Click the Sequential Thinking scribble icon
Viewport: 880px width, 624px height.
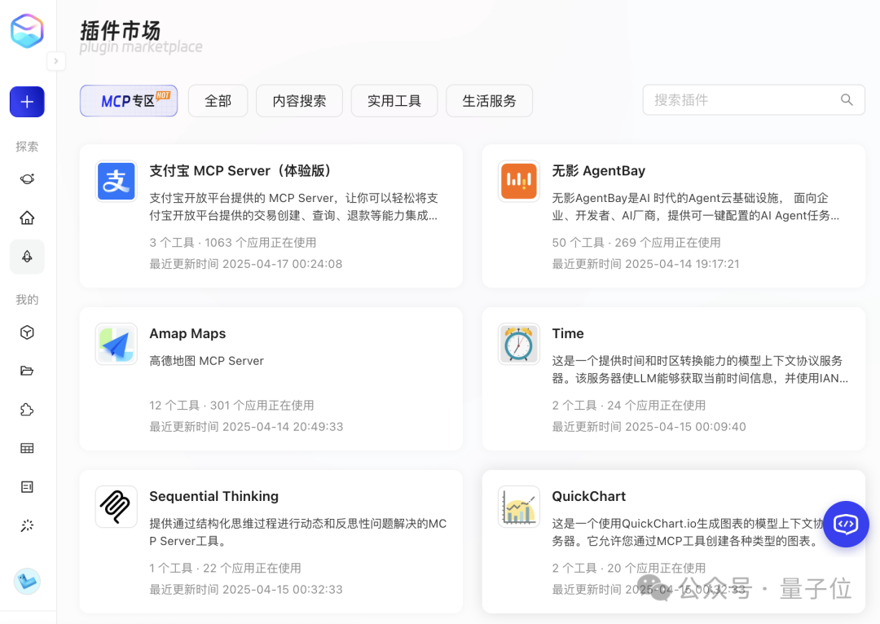tap(117, 507)
